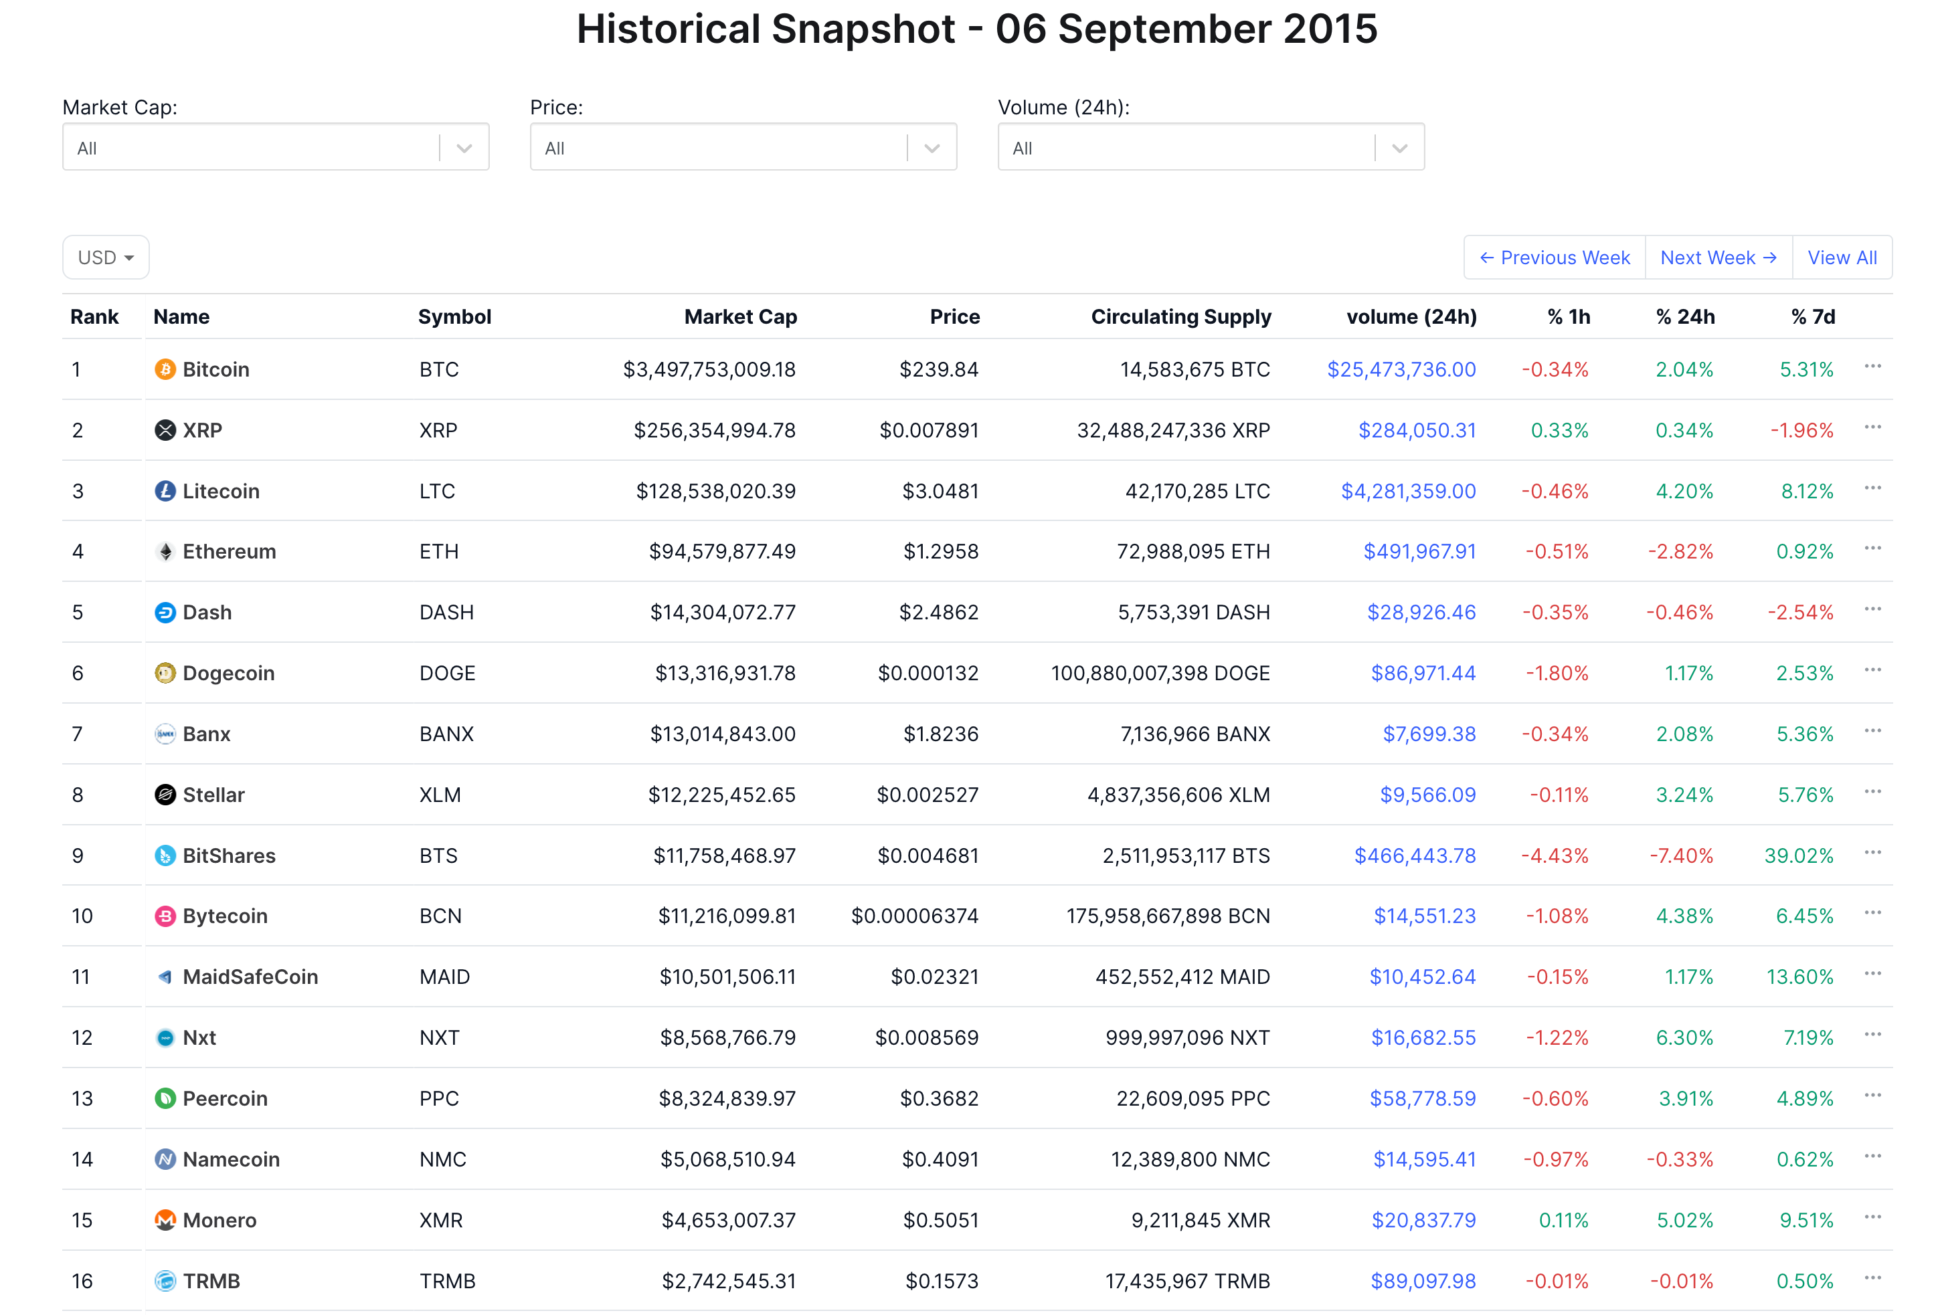This screenshot has height=1315, width=1938.
Task: Sort table by Market Cap column header
Action: (x=739, y=316)
